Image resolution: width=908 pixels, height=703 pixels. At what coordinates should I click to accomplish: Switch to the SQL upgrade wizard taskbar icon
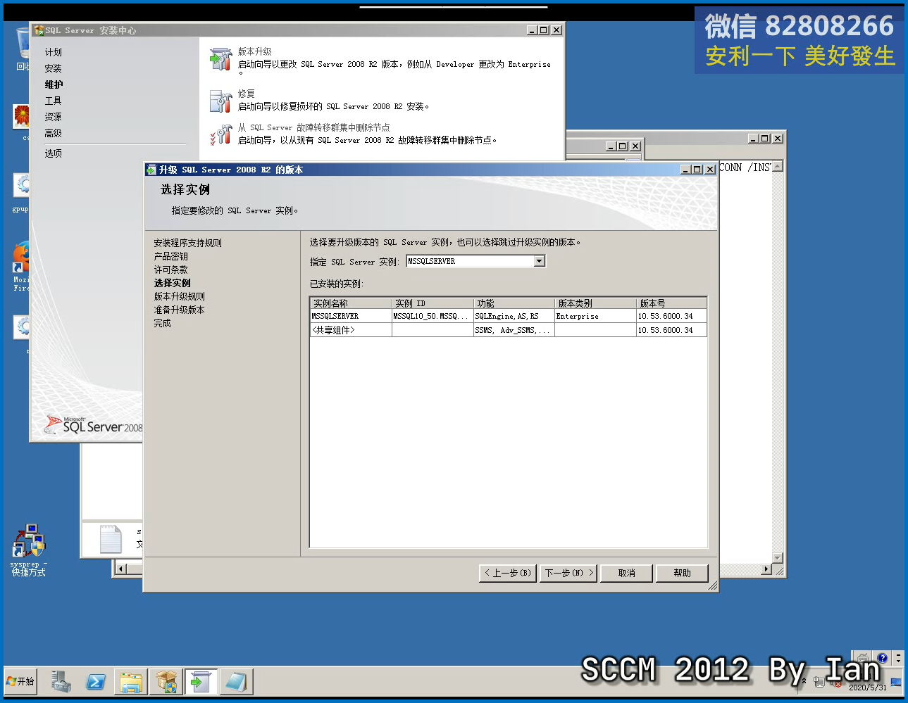click(x=201, y=681)
